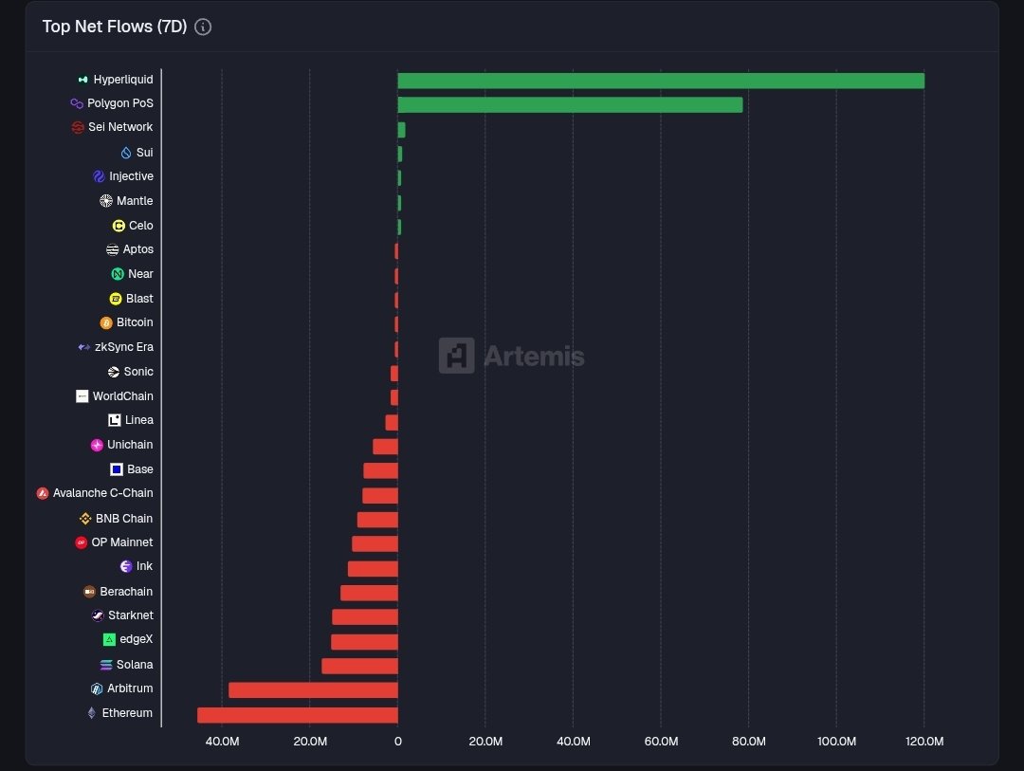
Task: Click the Hyperliquid chain logo
Action: point(82,80)
